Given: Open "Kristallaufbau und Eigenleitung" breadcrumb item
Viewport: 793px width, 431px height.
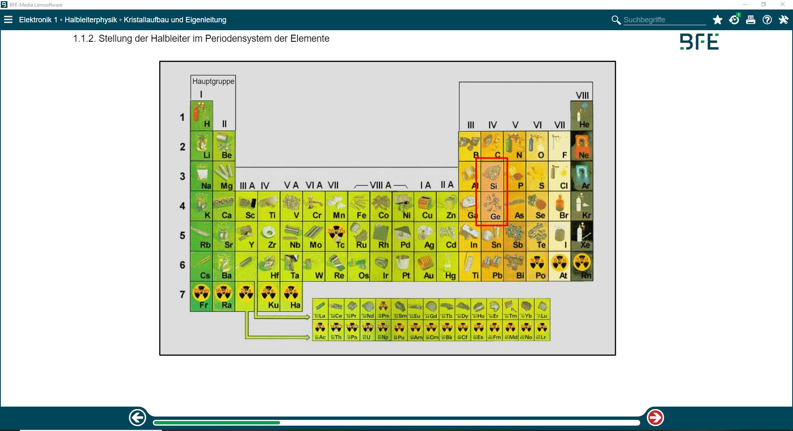Looking at the screenshot, I should (175, 20).
